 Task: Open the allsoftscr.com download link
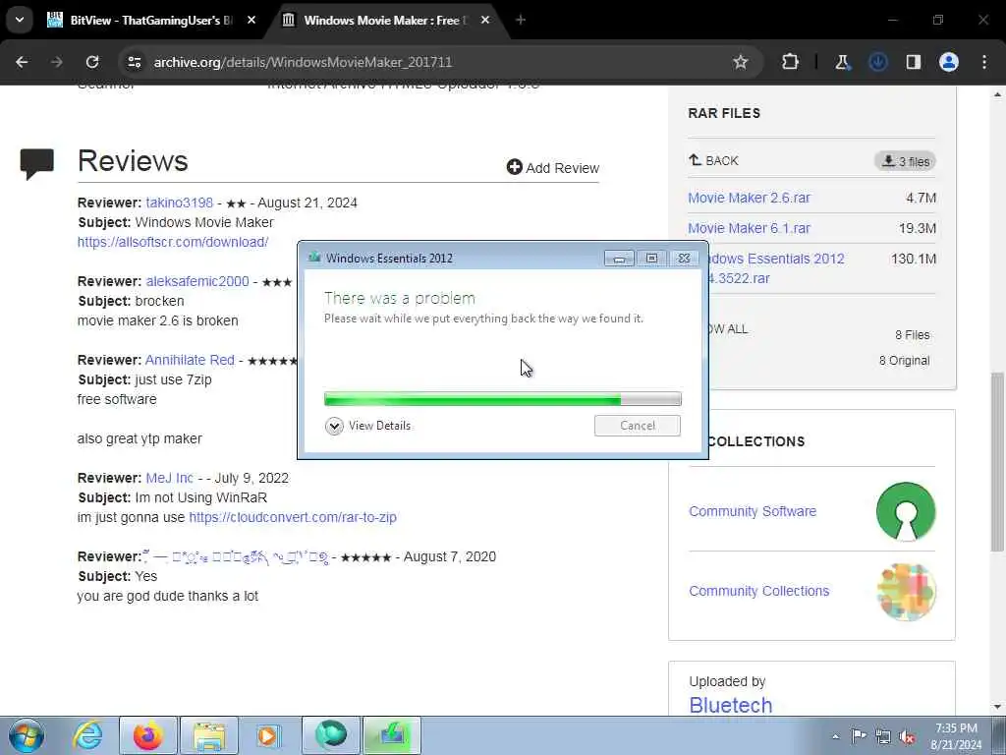click(x=173, y=242)
